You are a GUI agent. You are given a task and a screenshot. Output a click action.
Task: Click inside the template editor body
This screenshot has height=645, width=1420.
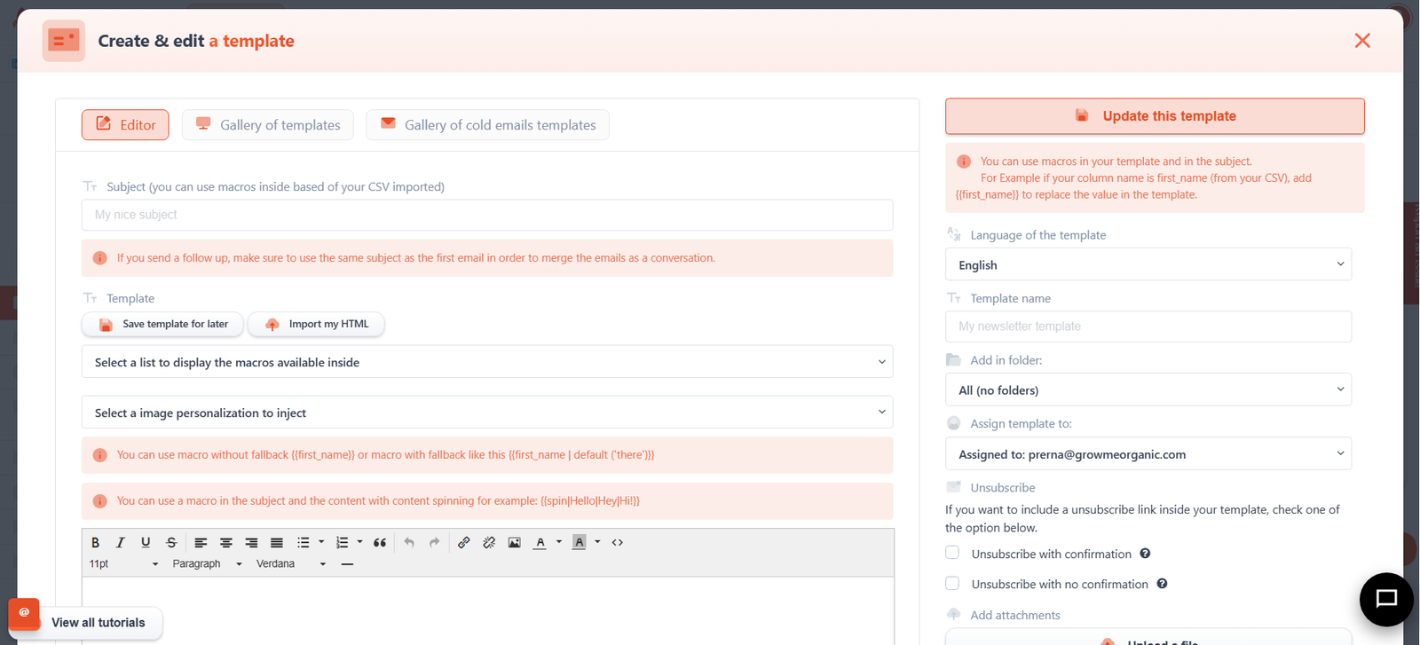pyautogui.click(x=488, y=611)
